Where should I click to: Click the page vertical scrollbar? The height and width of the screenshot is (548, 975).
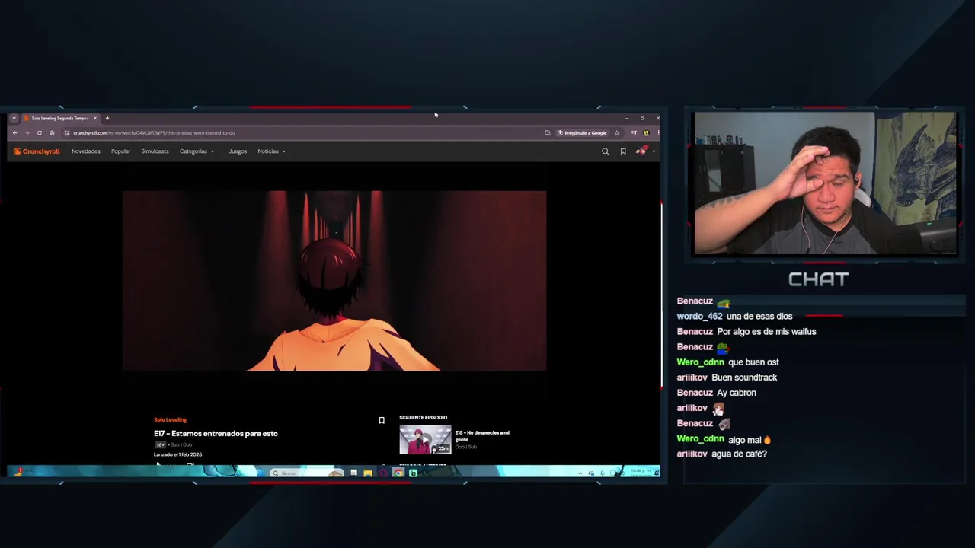pos(661,295)
